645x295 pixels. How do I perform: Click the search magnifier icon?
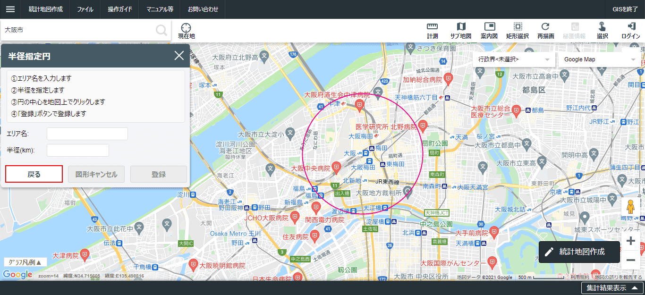pos(161,30)
